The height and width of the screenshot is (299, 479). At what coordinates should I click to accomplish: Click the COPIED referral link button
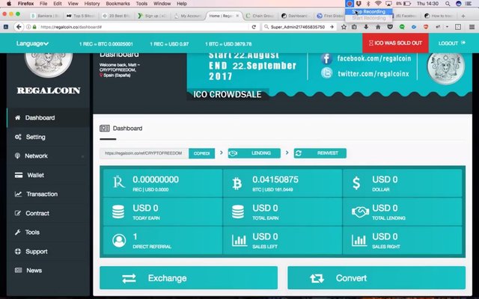point(201,153)
